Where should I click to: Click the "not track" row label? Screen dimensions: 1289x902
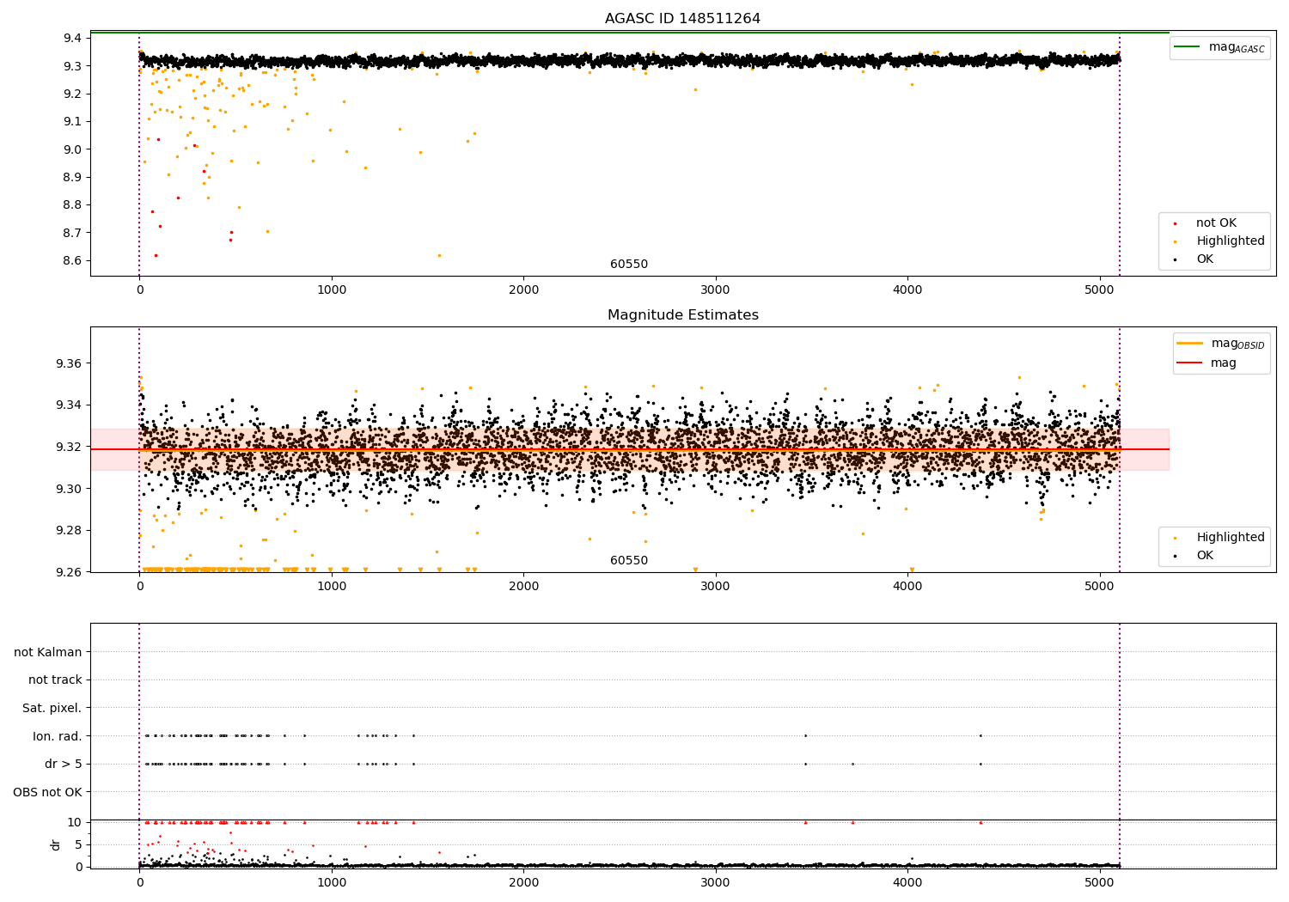click(x=55, y=680)
